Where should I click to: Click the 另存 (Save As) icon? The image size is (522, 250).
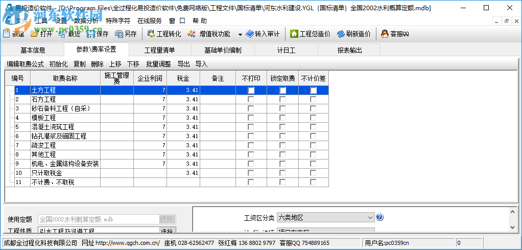tap(119, 34)
